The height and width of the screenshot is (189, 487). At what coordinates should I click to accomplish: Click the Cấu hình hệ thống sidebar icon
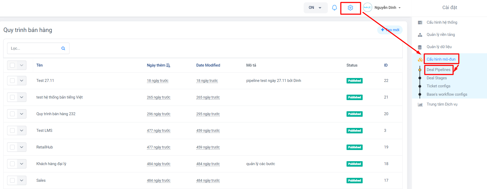coord(420,23)
